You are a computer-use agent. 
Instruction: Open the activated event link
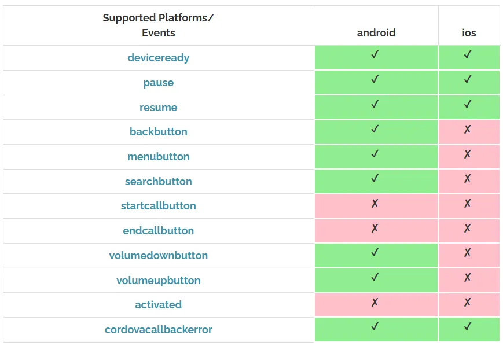point(158,305)
